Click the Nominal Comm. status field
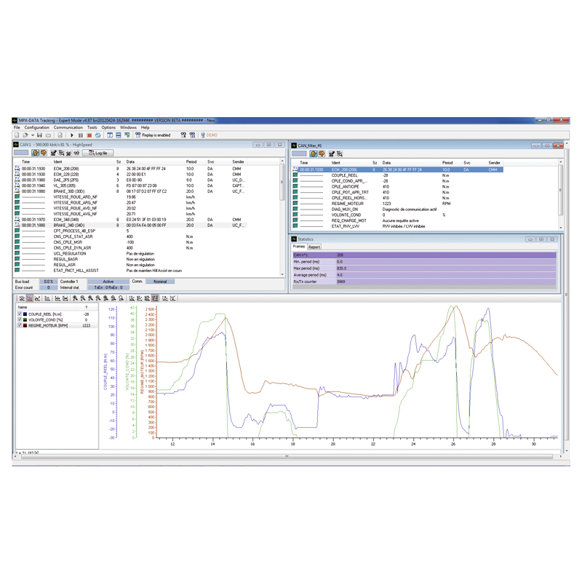 [x=160, y=282]
